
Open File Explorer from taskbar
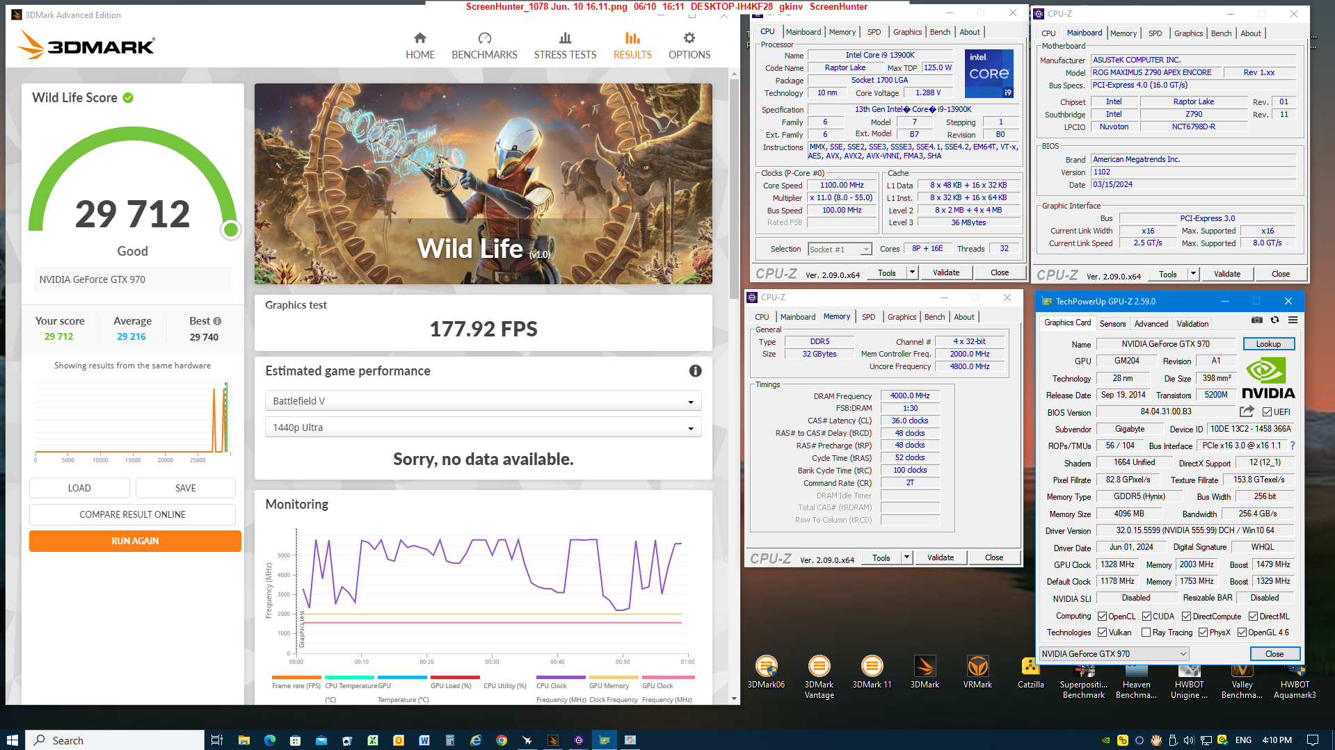(243, 740)
